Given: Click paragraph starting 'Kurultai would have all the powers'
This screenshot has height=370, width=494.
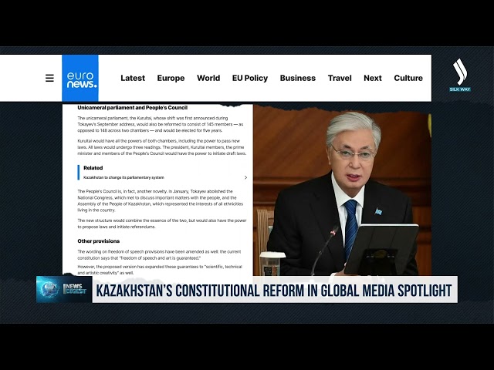Looking at the screenshot, I should [162, 147].
